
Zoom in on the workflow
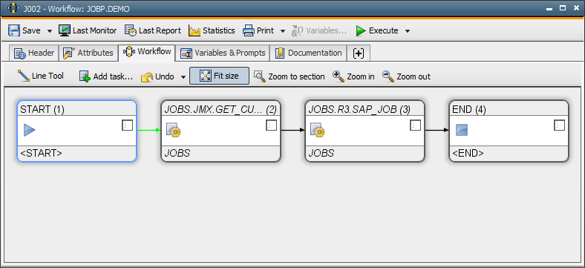click(353, 76)
